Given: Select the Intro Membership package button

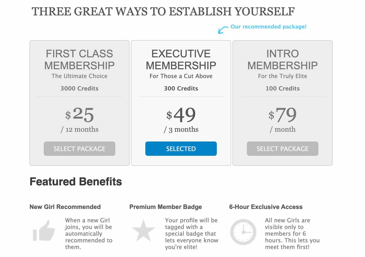Looking at the screenshot, I should (283, 149).
